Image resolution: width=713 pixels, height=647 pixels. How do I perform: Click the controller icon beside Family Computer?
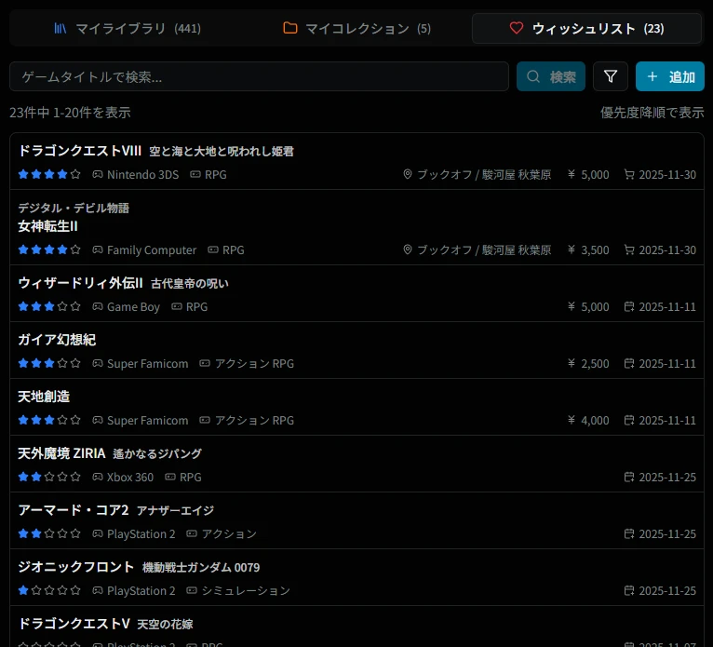98,249
